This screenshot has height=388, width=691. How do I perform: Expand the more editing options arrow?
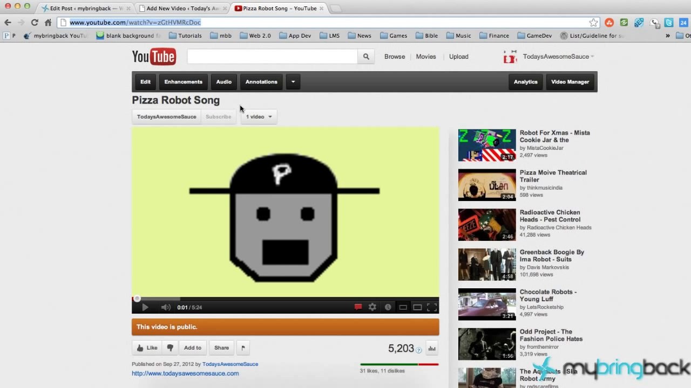pos(293,82)
